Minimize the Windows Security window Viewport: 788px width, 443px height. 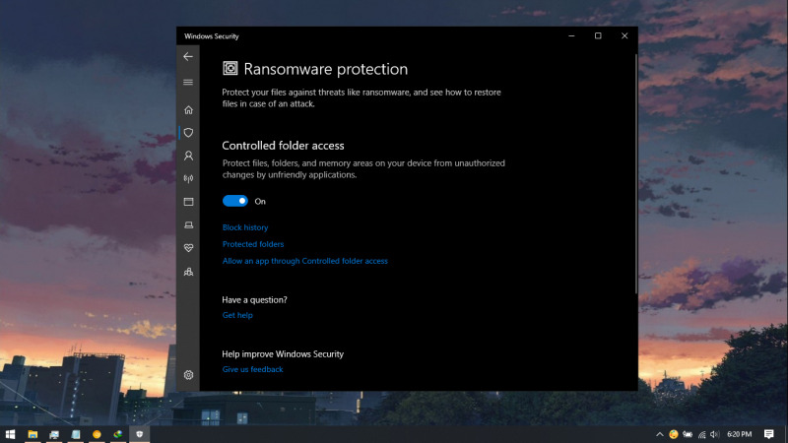click(571, 35)
